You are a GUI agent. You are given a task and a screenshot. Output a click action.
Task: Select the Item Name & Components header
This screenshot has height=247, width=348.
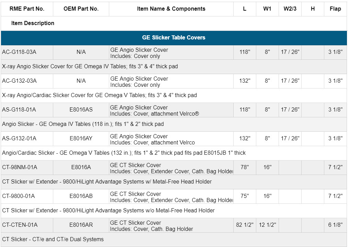coord(171,9)
